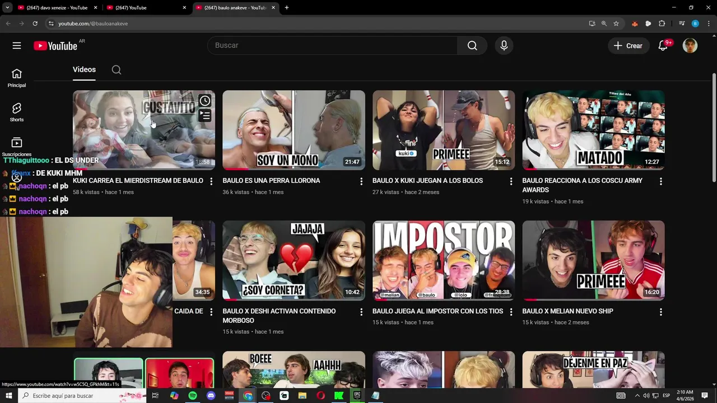Click the search magnifier button

pos(472,46)
